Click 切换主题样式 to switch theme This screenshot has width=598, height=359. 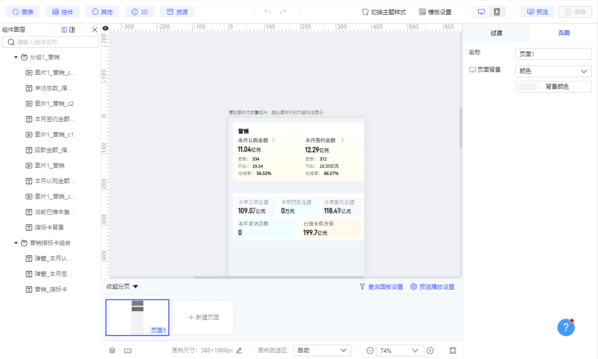coord(384,12)
